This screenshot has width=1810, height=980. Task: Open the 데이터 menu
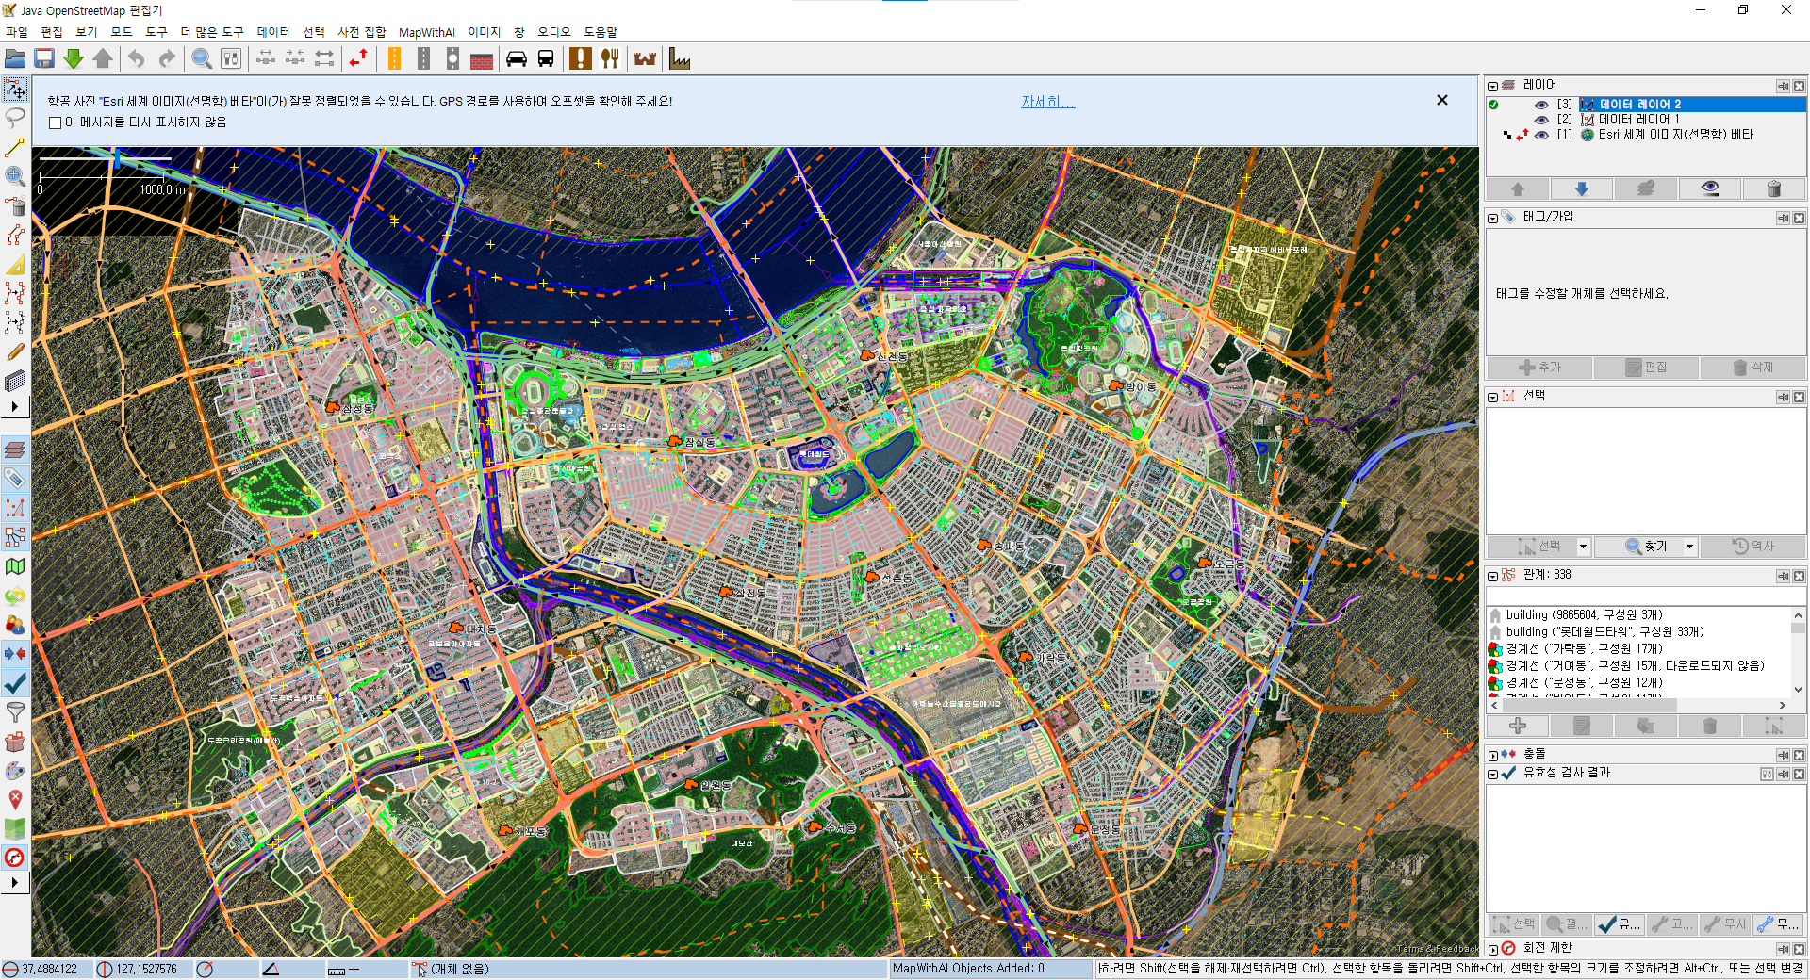pos(273,32)
